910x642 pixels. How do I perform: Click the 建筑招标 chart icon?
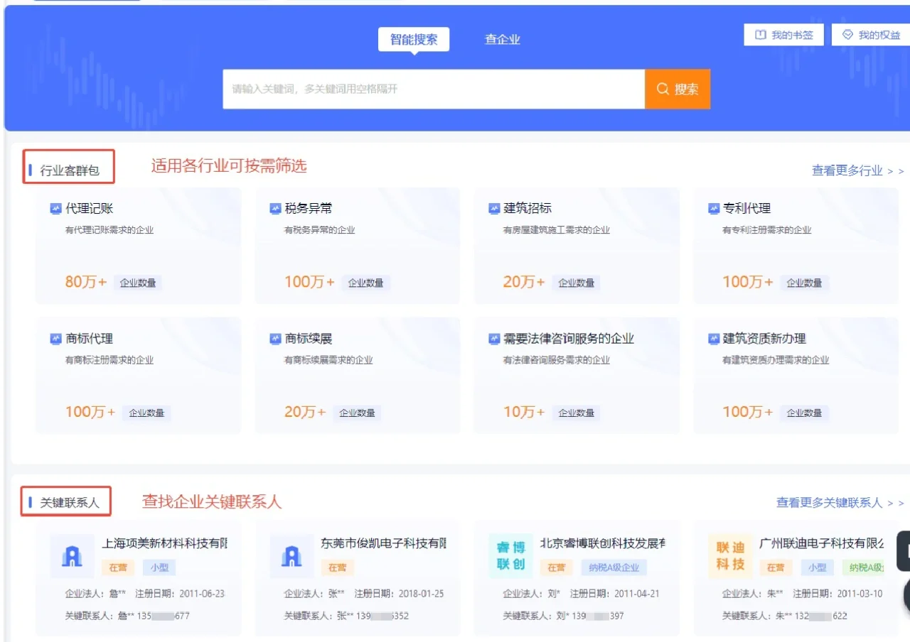494,207
